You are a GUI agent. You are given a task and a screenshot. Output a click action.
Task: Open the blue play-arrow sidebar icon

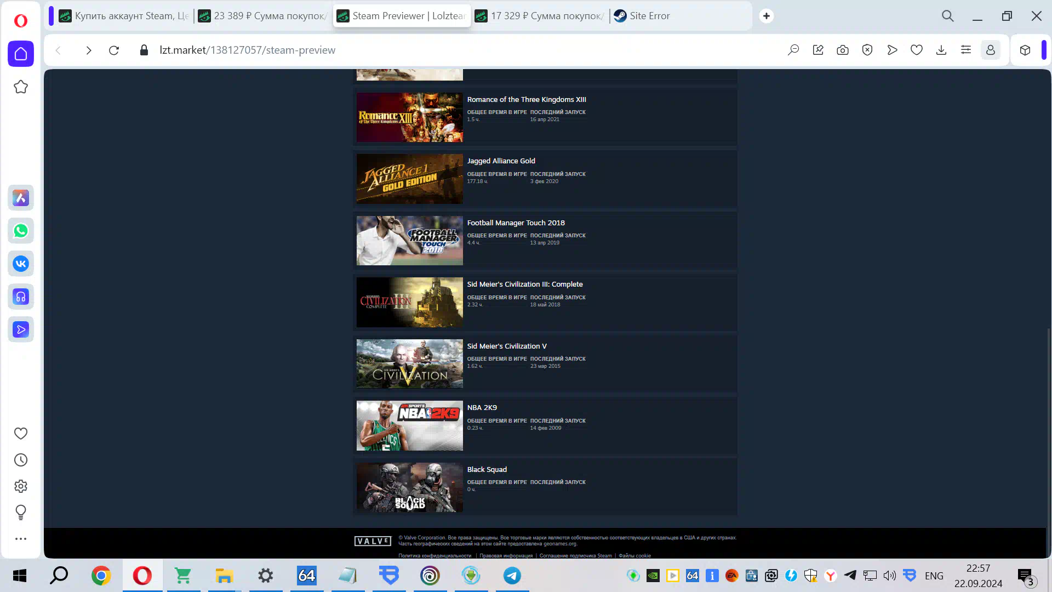(x=21, y=329)
